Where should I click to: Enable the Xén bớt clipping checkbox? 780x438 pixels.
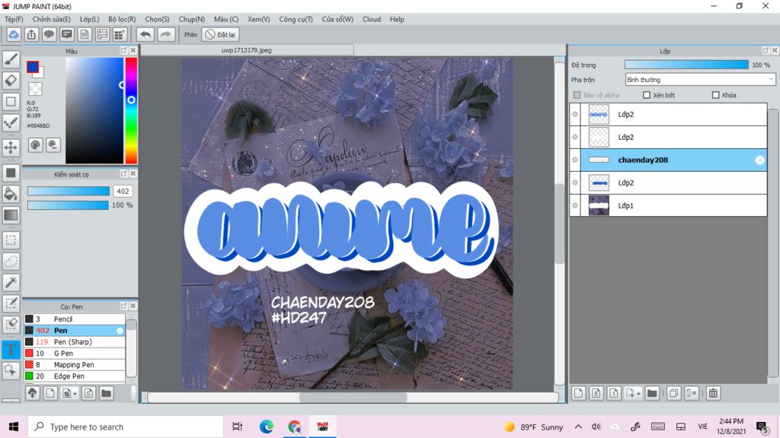click(x=646, y=95)
